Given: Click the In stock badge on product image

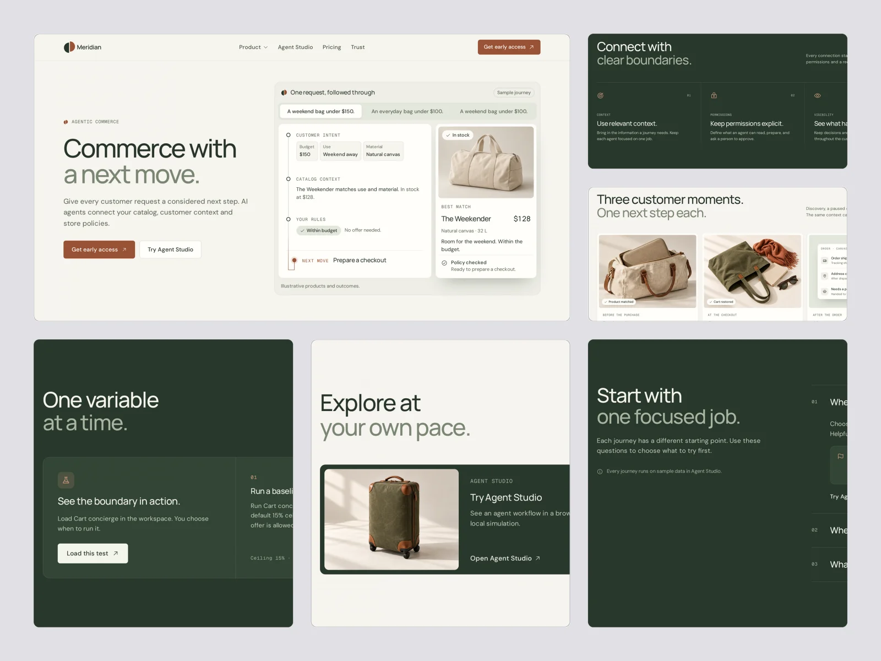Looking at the screenshot, I should coord(458,135).
